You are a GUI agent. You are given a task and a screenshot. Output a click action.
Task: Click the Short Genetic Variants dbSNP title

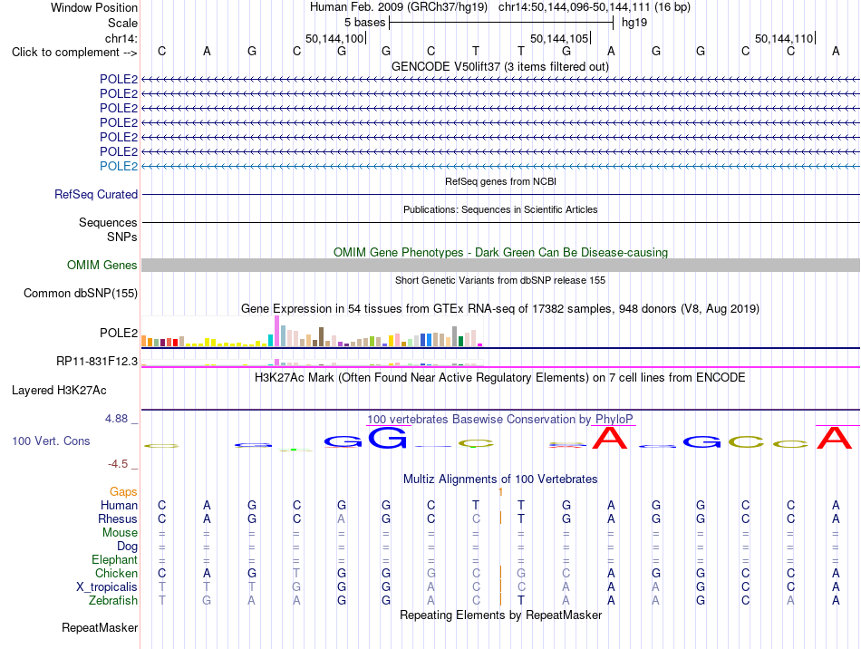[x=500, y=281]
